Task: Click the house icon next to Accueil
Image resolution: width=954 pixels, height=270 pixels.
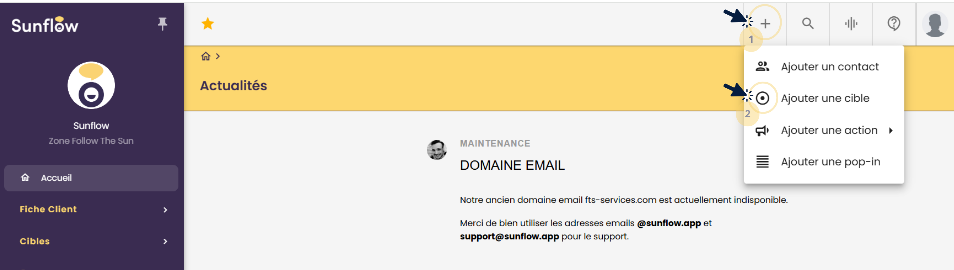Action: [25, 177]
